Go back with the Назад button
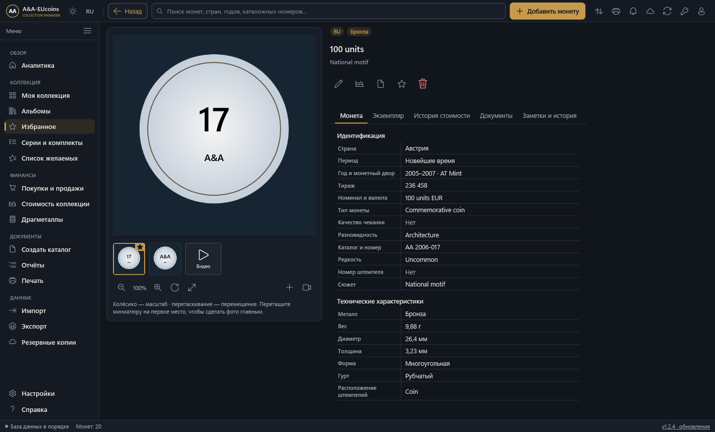The width and height of the screenshot is (715, 432). click(128, 11)
